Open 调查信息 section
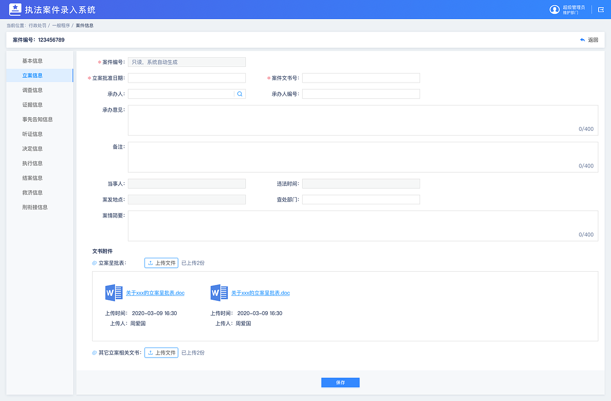Screen dimensions: 611x401 40,90
